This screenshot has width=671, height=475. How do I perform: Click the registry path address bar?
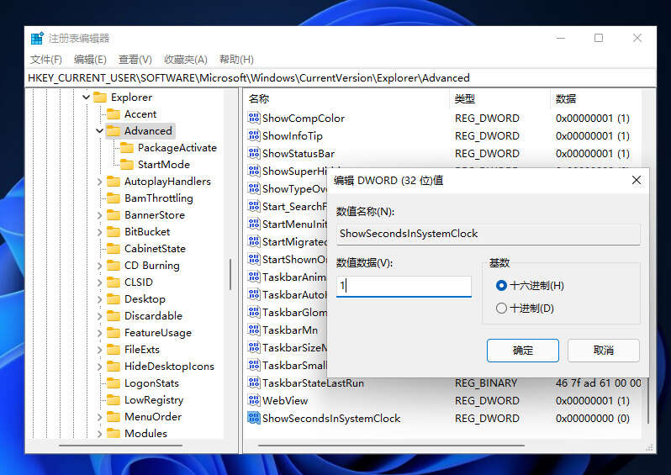(x=341, y=78)
